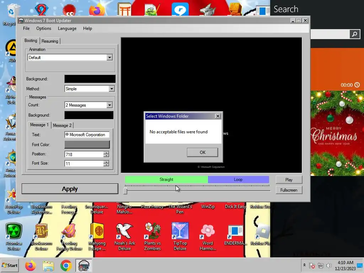The image size is (364, 273).
Task: Click the Merry Christmas tile image
Action: [337, 133]
